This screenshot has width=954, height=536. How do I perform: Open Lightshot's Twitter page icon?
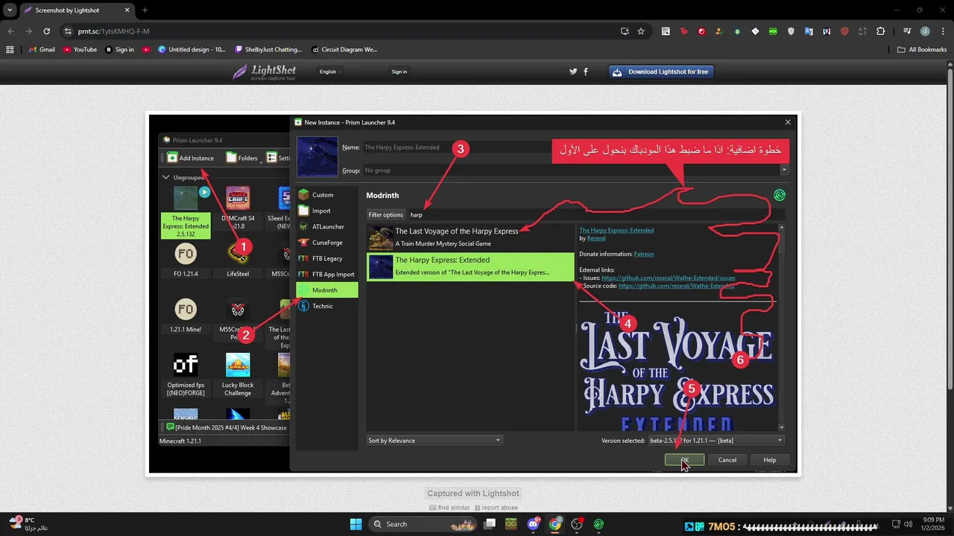pos(573,71)
